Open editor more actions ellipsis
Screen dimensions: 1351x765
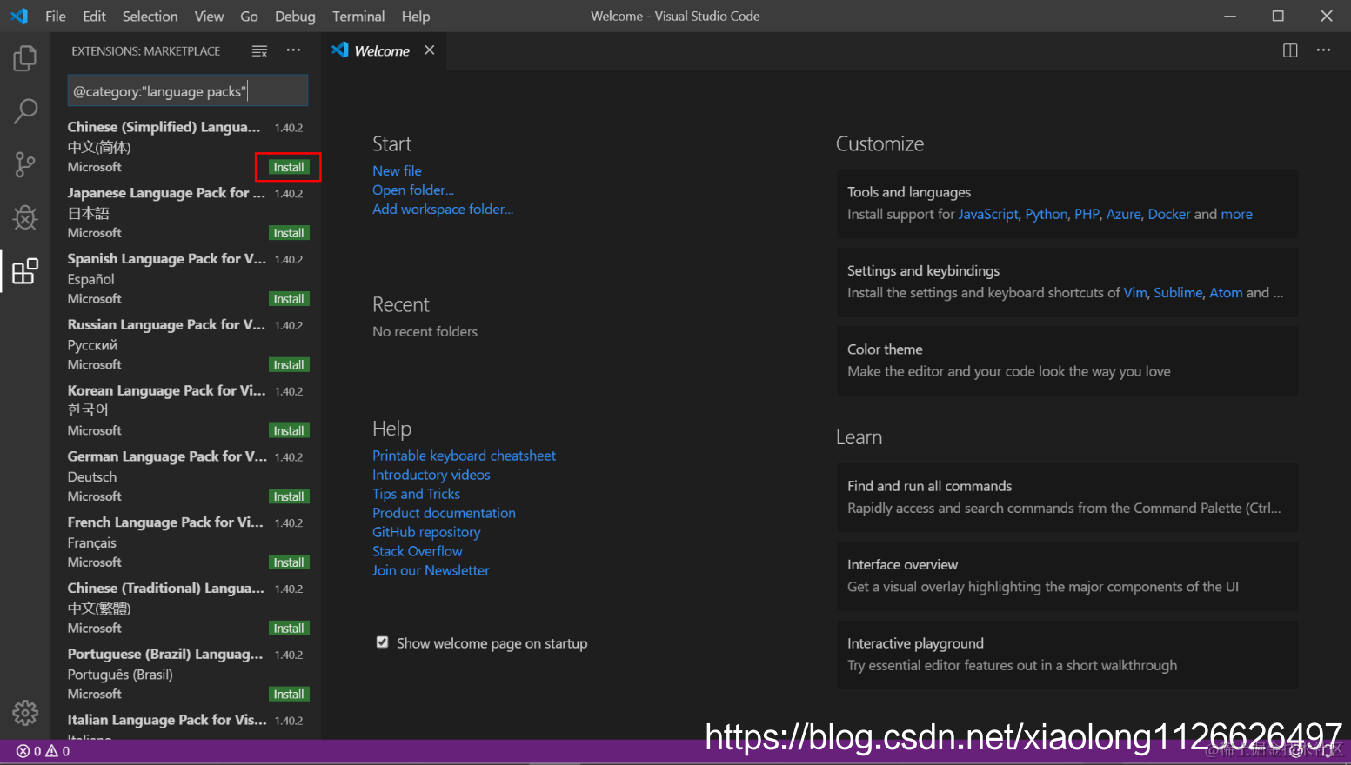(1323, 50)
